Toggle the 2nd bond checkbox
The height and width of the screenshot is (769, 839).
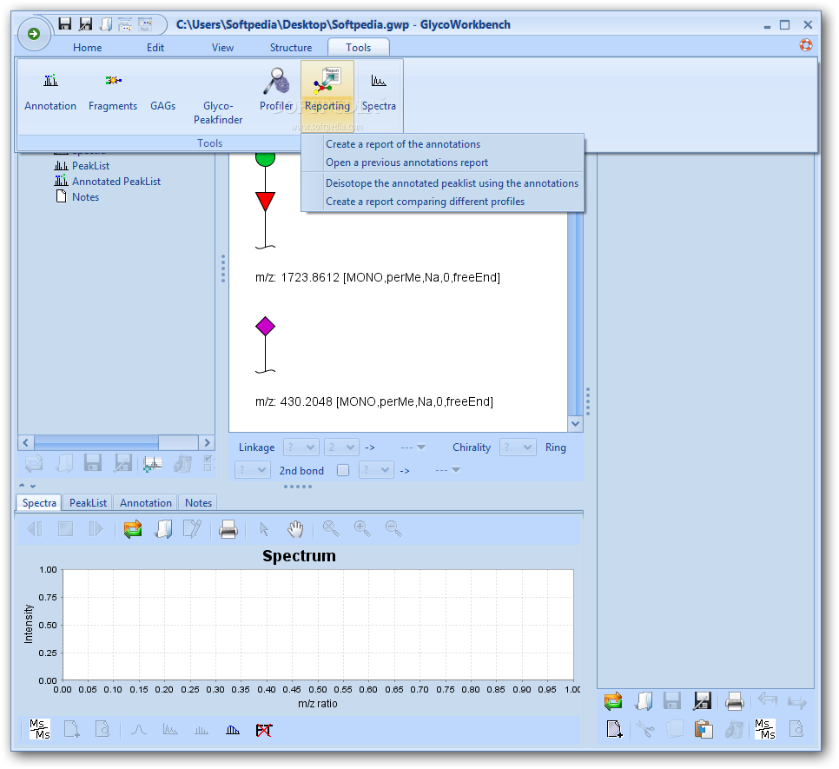pos(343,470)
